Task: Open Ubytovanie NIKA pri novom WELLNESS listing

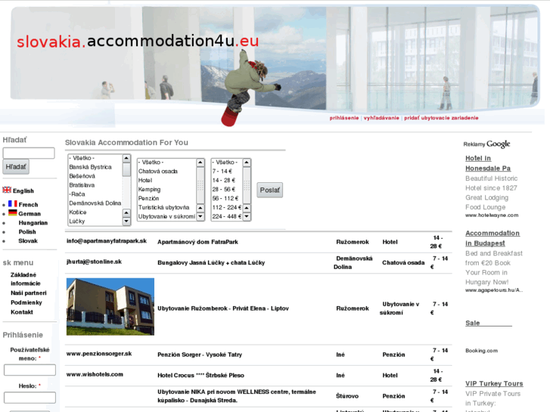Action: coord(237,396)
